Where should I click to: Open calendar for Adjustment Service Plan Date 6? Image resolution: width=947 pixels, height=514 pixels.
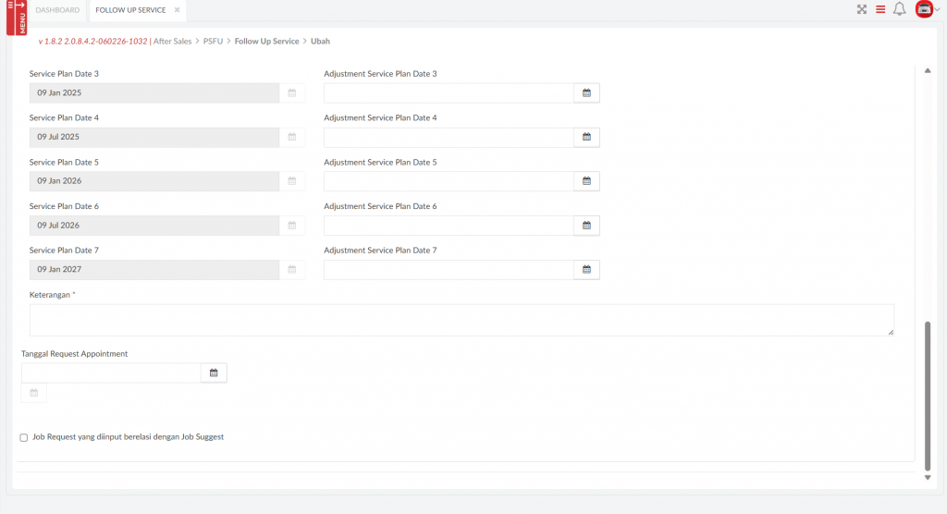pyautogui.click(x=586, y=226)
